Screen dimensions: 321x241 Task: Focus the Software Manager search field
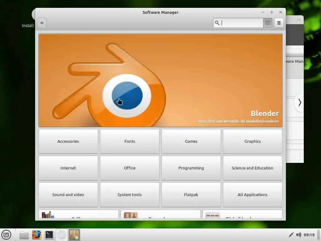(x=238, y=23)
